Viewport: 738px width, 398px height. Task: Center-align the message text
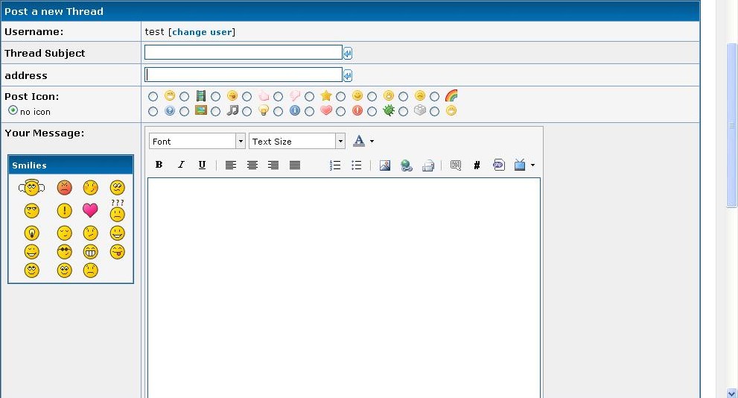(252, 165)
